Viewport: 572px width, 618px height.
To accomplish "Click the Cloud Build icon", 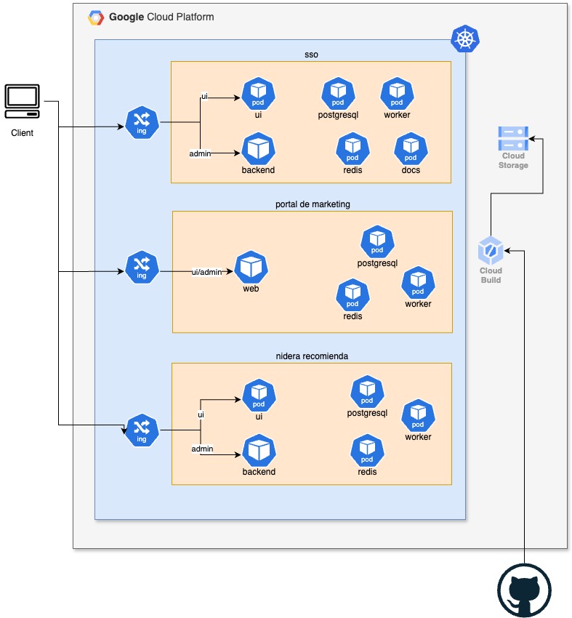I will pos(491,250).
